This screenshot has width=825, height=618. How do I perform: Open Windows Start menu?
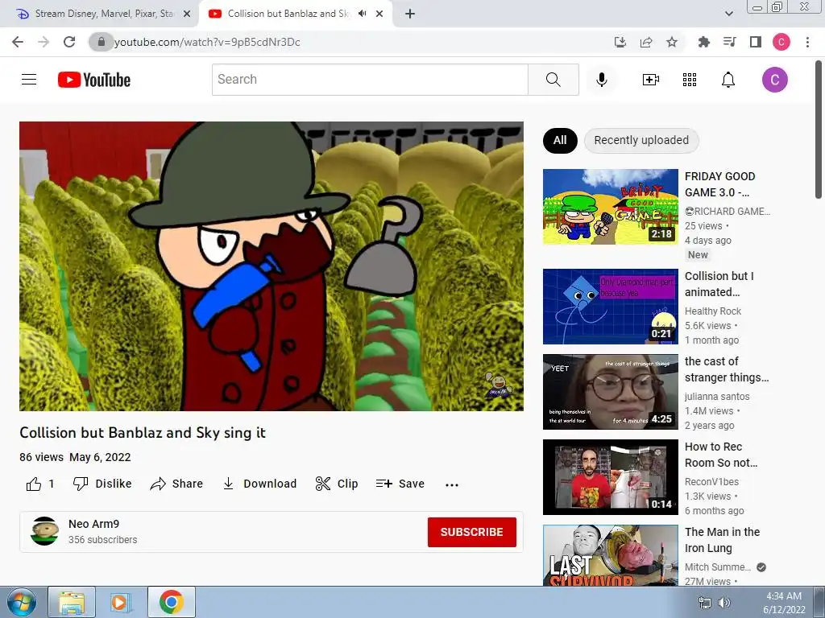pos(21,602)
